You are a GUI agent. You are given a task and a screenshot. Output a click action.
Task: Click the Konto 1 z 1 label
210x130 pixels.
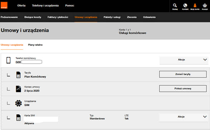125,30
